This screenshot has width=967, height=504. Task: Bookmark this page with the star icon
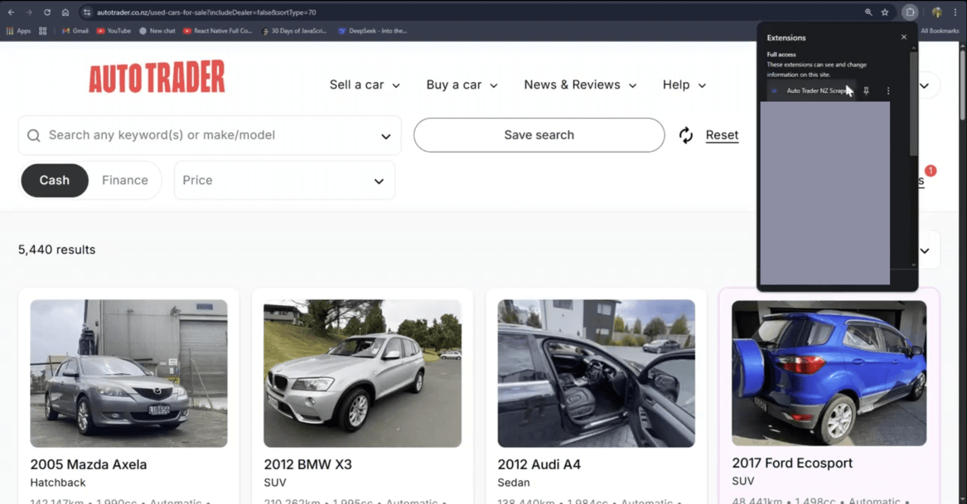point(885,12)
